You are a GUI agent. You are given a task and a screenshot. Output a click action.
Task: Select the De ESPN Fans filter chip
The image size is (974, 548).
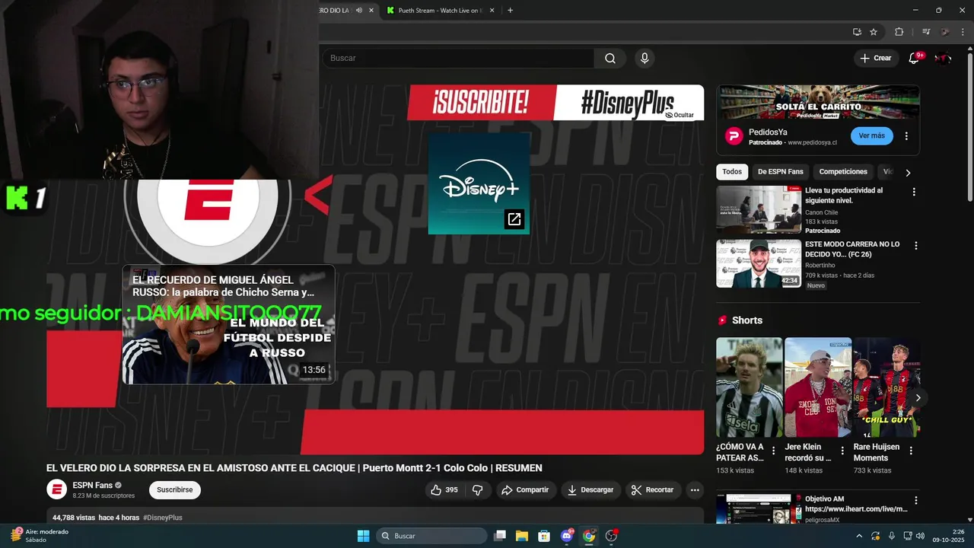(x=781, y=172)
